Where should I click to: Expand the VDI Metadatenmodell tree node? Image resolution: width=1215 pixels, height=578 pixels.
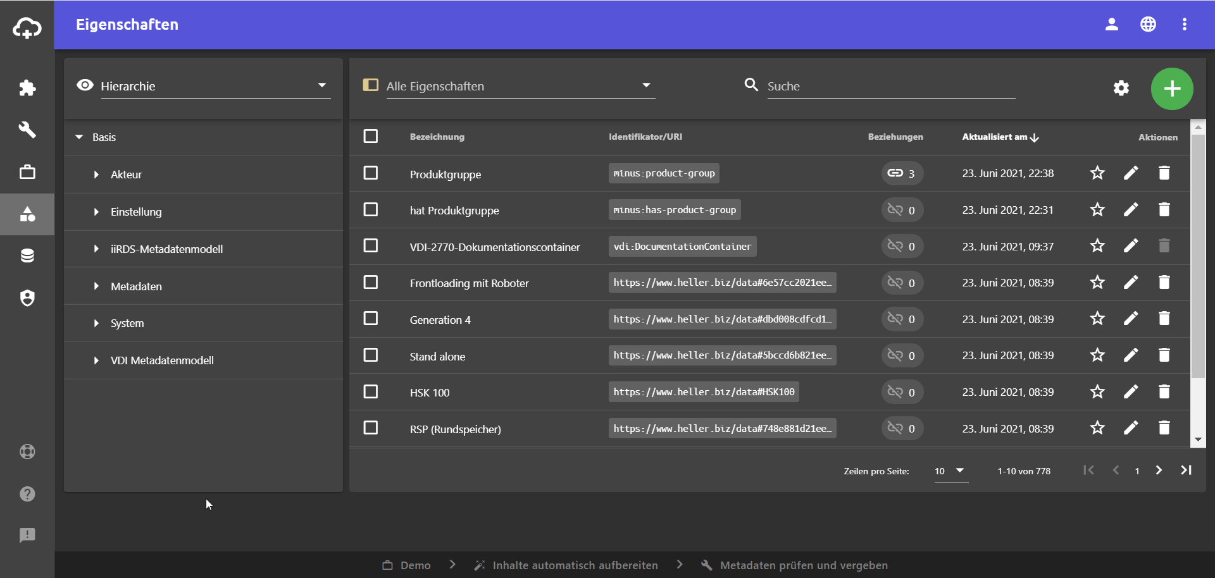click(x=96, y=360)
